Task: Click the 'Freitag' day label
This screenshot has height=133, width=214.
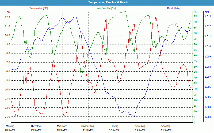Action: pos(114,126)
